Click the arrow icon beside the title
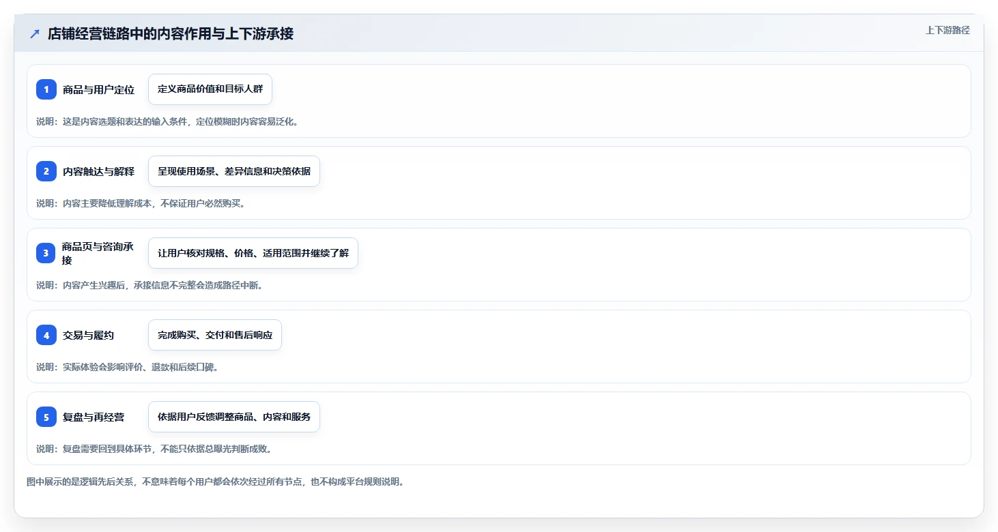 [x=35, y=33]
